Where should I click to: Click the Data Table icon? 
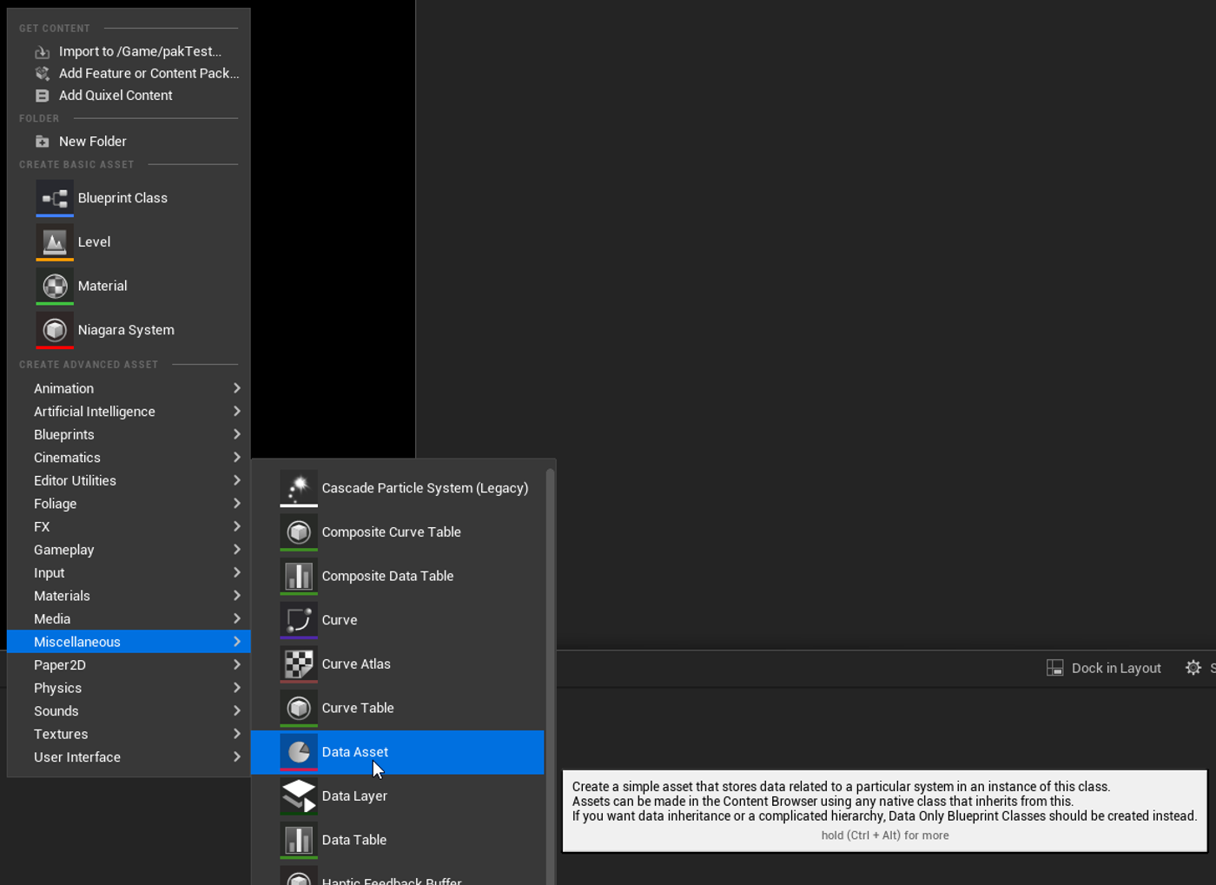pyautogui.click(x=299, y=840)
